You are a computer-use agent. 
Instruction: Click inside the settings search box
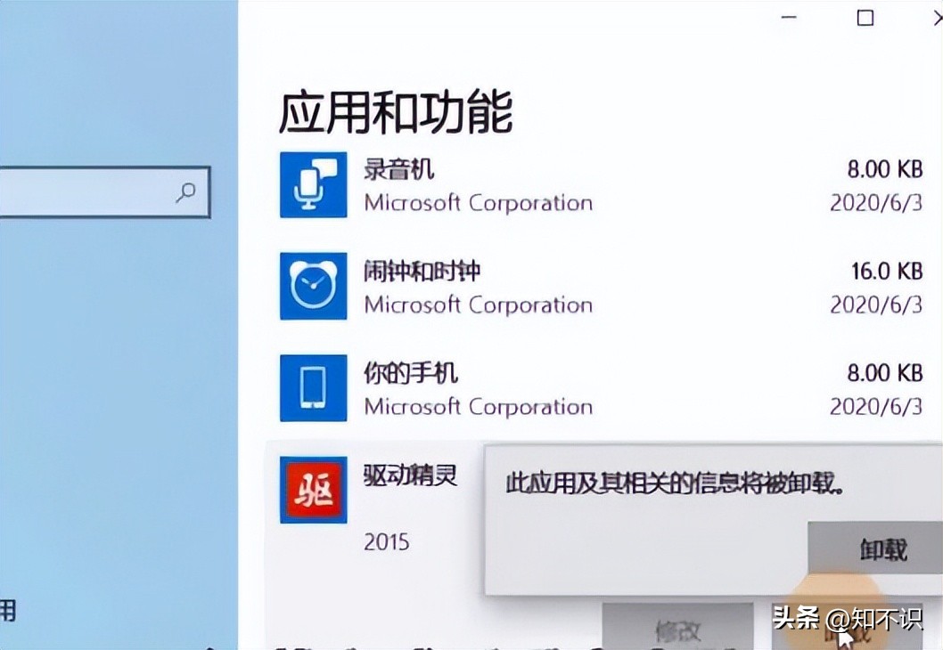tap(104, 192)
